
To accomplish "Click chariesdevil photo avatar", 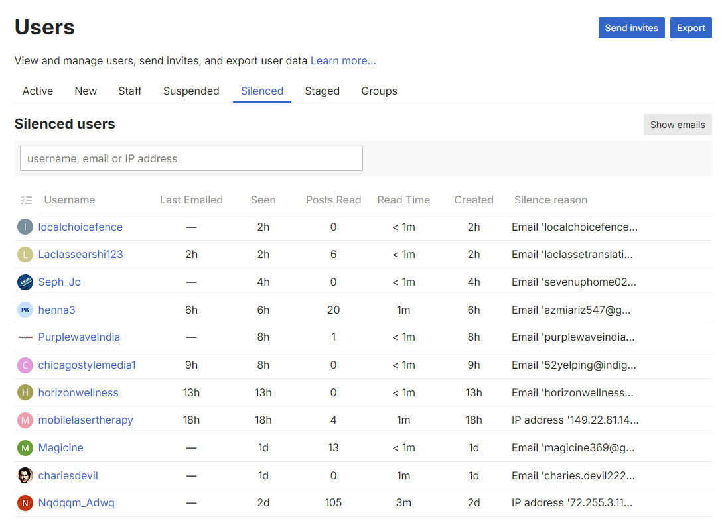I will [x=25, y=476].
